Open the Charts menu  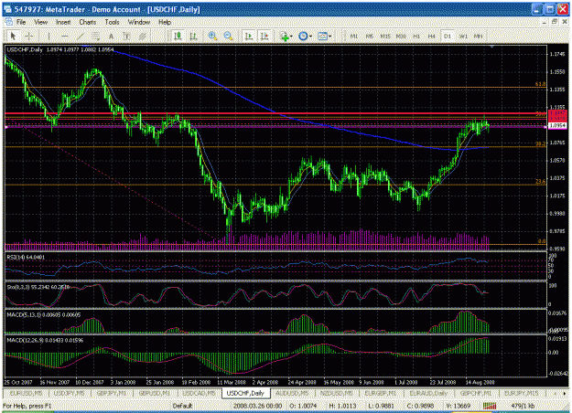tap(88, 22)
